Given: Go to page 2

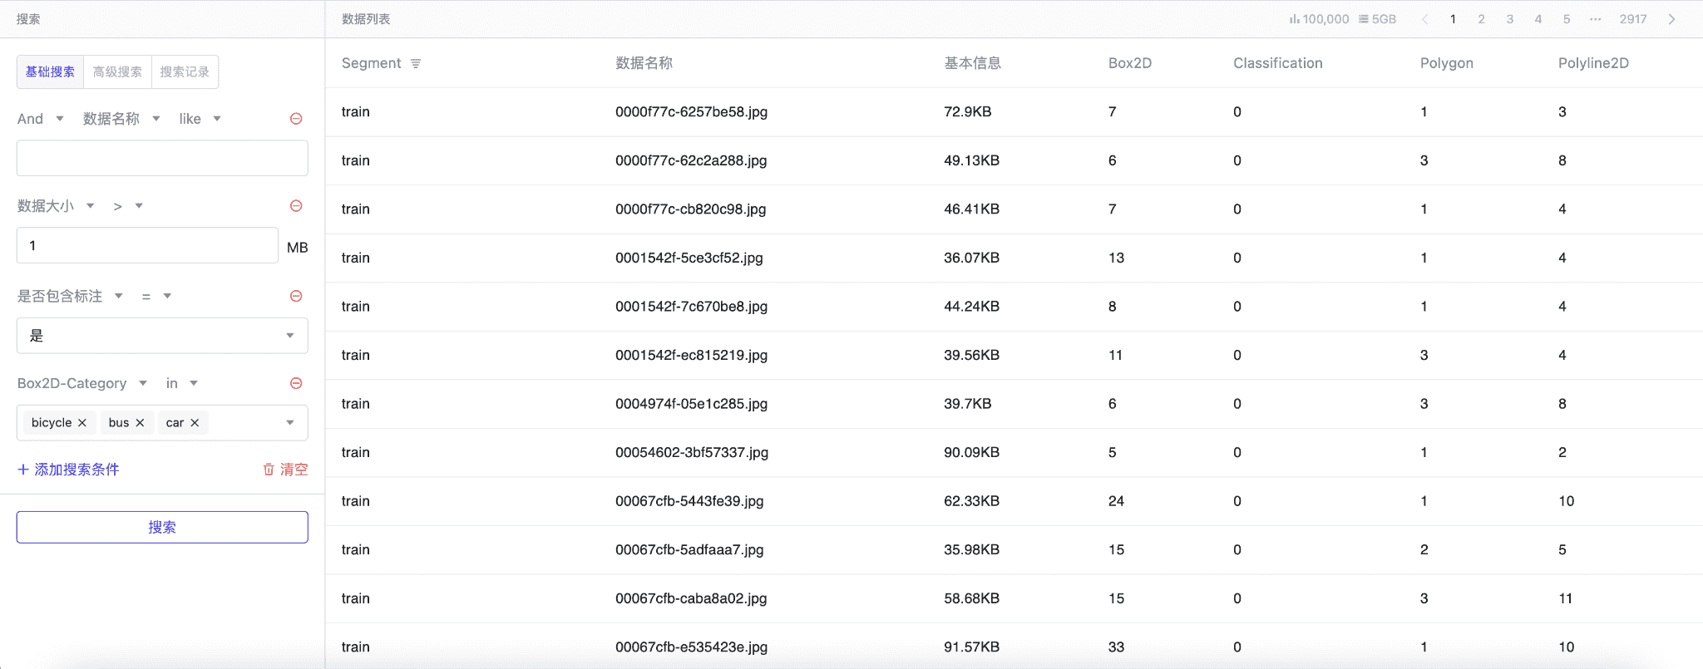Looking at the screenshot, I should 1481,19.
